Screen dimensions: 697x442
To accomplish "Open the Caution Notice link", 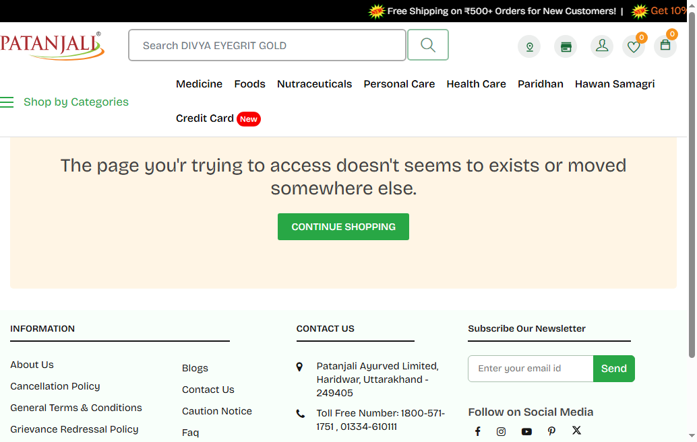I will coord(217,411).
